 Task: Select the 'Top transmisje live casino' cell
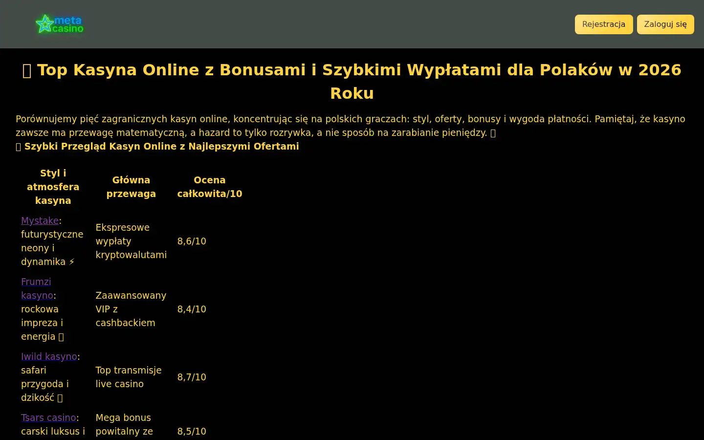coord(129,377)
